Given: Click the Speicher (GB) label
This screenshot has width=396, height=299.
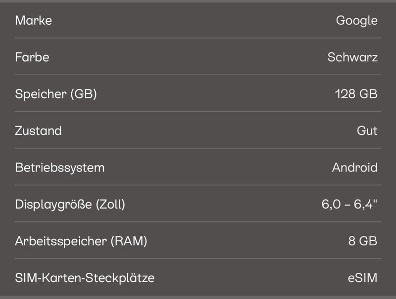Looking at the screenshot, I should tap(56, 94).
